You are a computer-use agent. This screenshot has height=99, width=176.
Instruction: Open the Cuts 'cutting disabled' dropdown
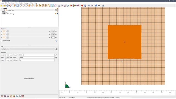tap(28, 49)
